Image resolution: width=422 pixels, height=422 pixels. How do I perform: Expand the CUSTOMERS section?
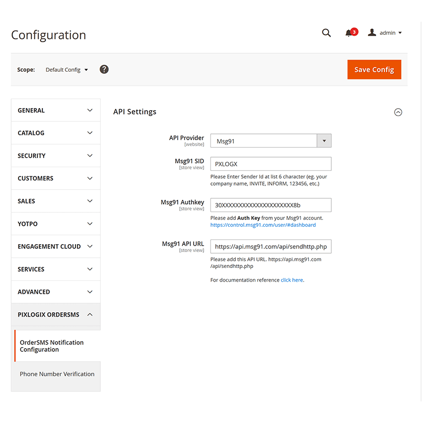[56, 178]
